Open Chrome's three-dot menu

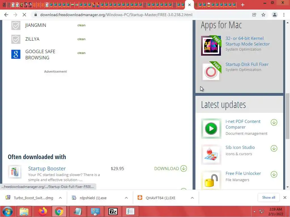point(284,15)
